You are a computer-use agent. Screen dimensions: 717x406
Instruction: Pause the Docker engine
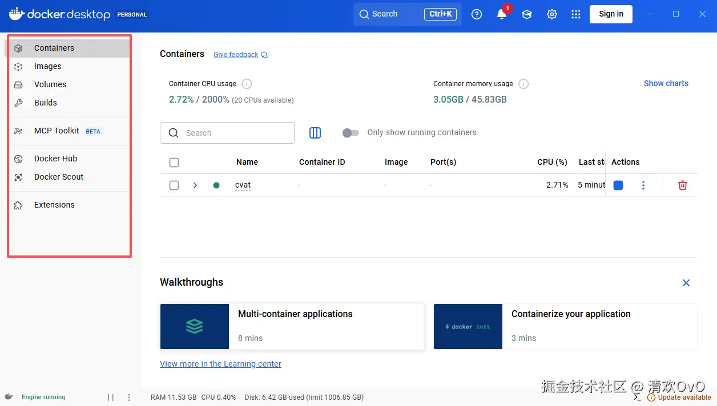[111, 397]
